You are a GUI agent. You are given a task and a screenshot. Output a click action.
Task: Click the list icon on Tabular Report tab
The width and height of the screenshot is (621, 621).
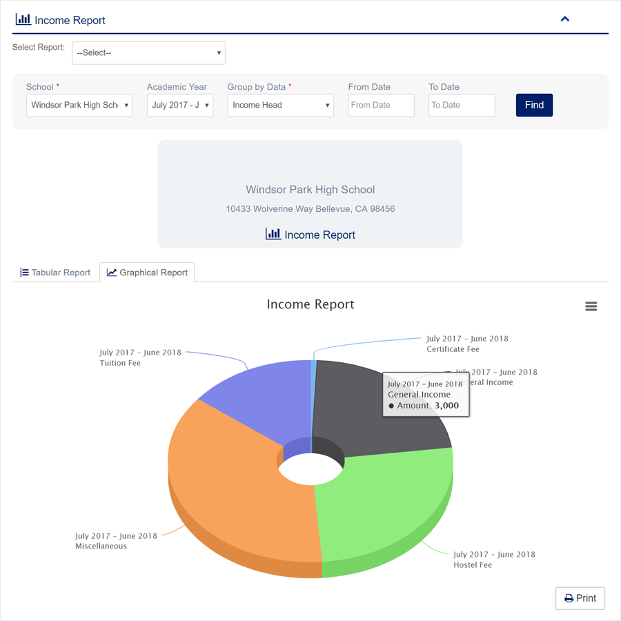[x=24, y=273]
